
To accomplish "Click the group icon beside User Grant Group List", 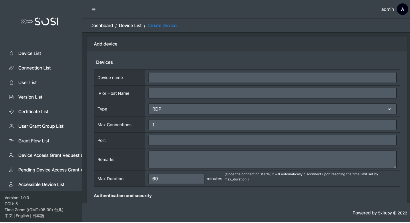I will click(11, 126).
